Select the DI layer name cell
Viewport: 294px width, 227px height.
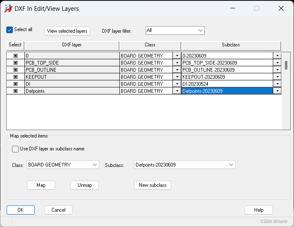(71, 84)
